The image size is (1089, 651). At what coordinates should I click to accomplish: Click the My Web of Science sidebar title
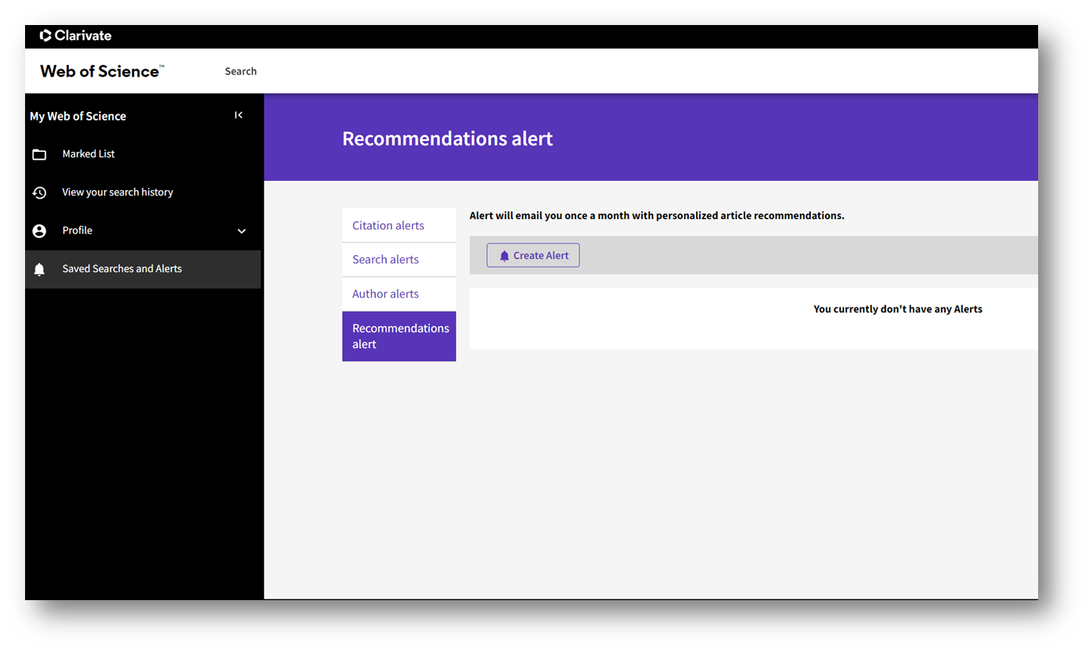tap(78, 116)
